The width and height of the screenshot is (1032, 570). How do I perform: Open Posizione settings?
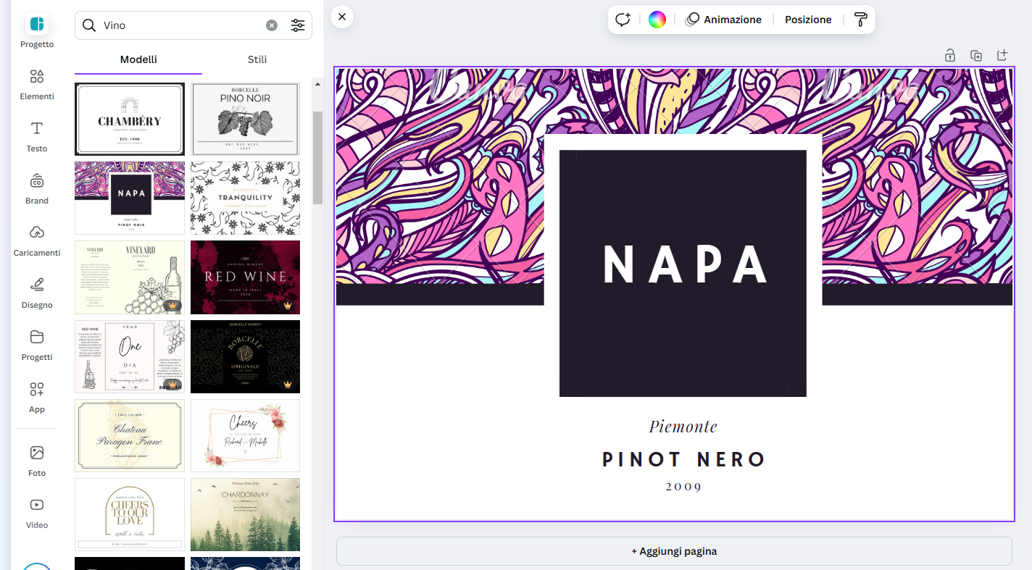pyautogui.click(x=808, y=20)
